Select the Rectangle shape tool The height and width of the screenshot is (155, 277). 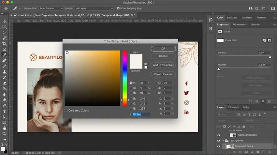5,122
